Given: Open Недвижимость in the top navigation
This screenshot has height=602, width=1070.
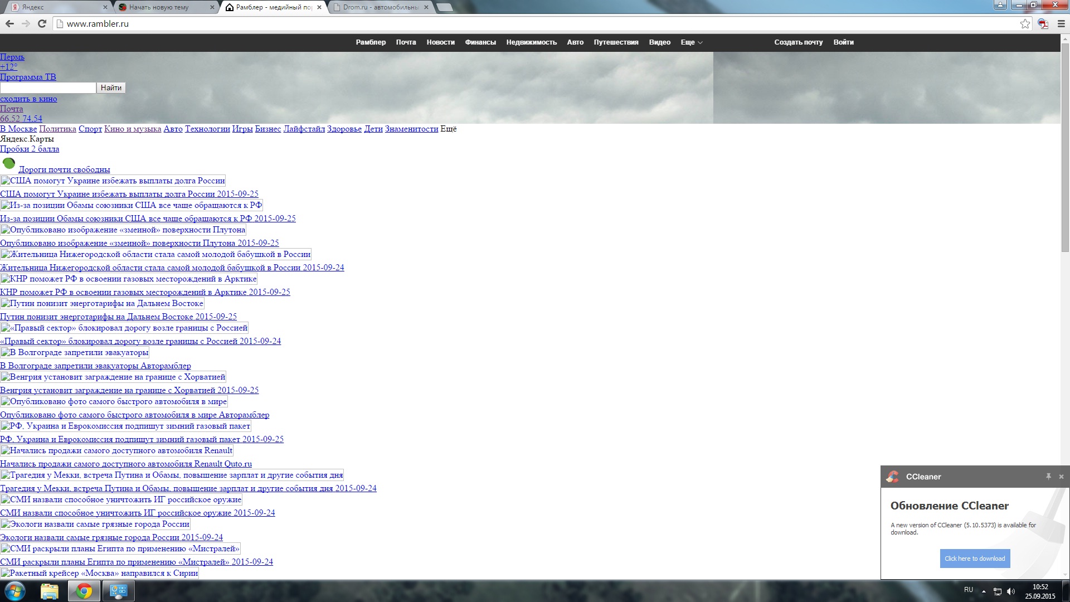Looking at the screenshot, I should pos(532,42).
